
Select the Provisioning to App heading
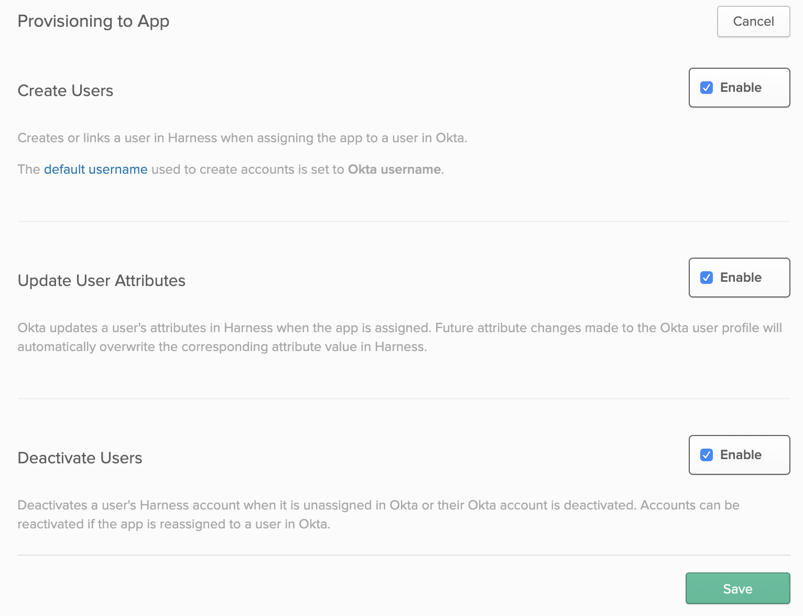[x=93, y=22]
